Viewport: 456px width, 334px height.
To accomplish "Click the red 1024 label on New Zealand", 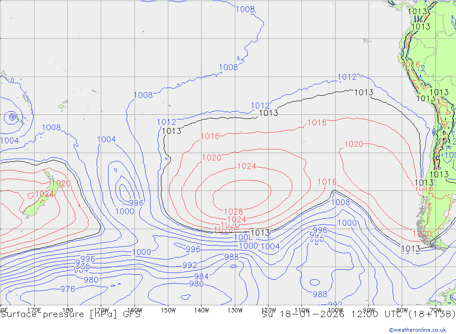I will (x=45, y=194).
